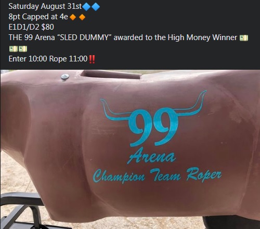The height and width of the screenshot is (229, 260).
Task: Click the first orange diamond emoji
Action: [x=73, y=17]
